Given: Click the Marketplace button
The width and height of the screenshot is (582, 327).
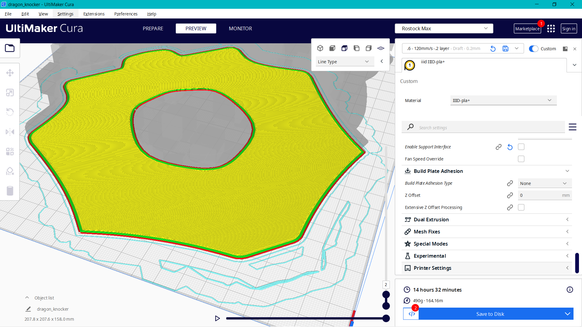Looking at the screenshot, I should pyautogui.click(x=527, y=28).
